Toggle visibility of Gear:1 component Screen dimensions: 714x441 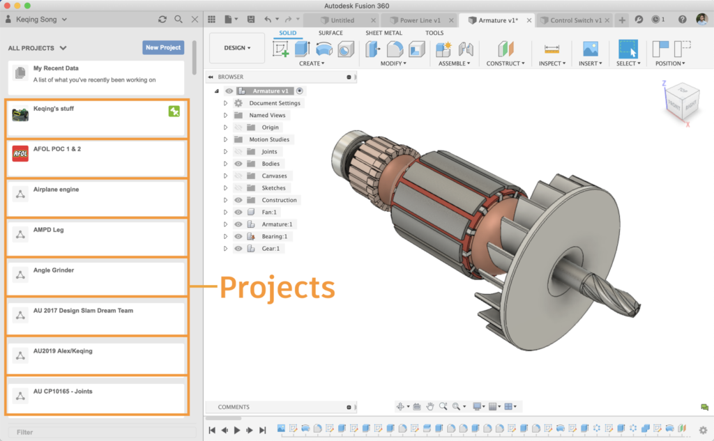point(238,249)
